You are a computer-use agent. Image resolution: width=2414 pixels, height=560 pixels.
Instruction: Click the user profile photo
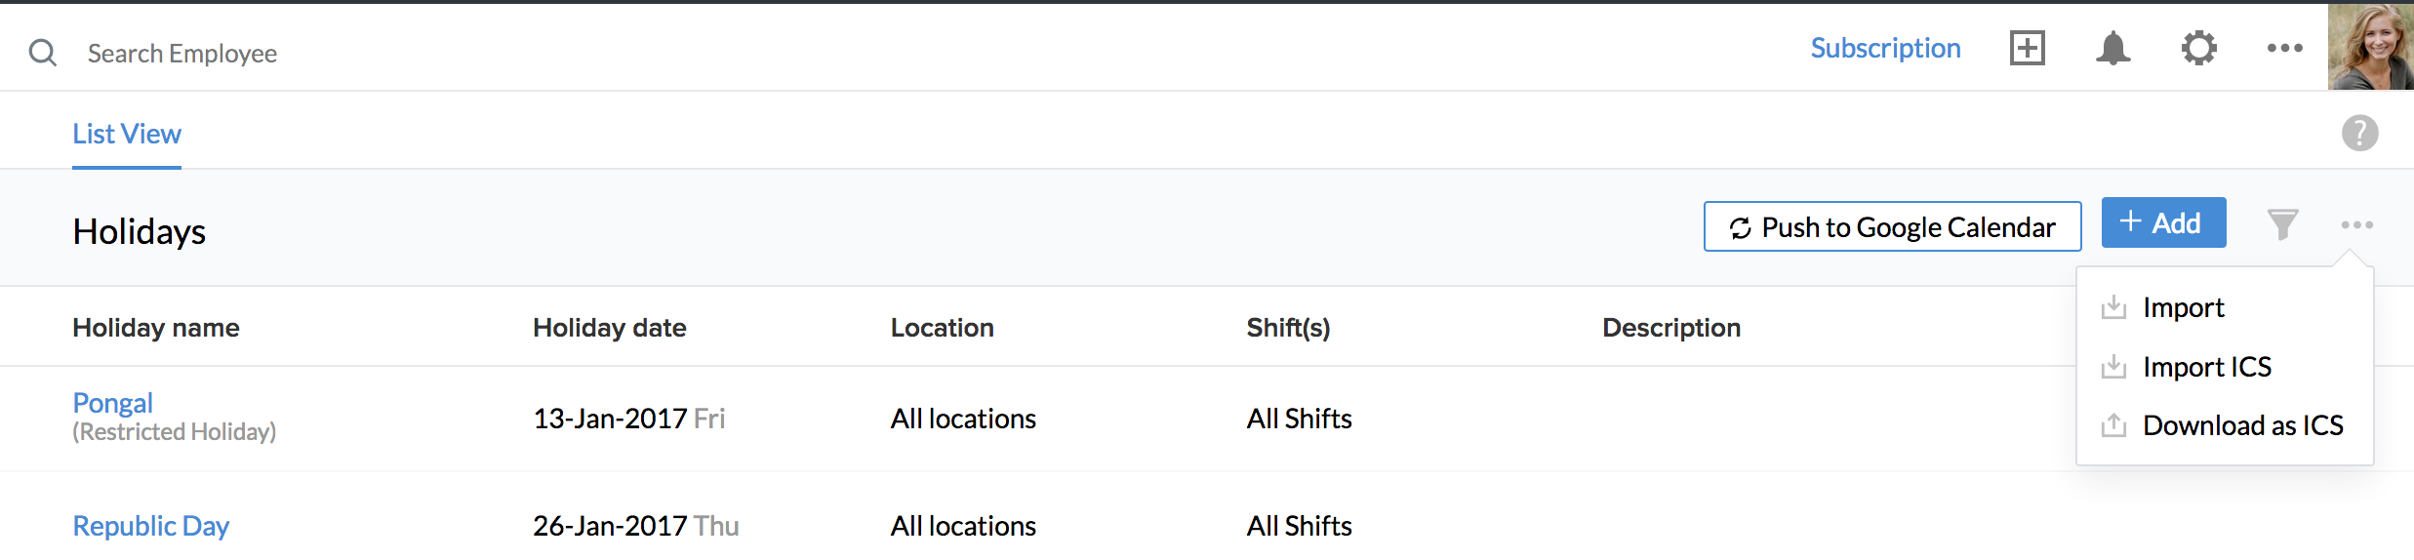pyautogui.click(x=2371, y=47)
